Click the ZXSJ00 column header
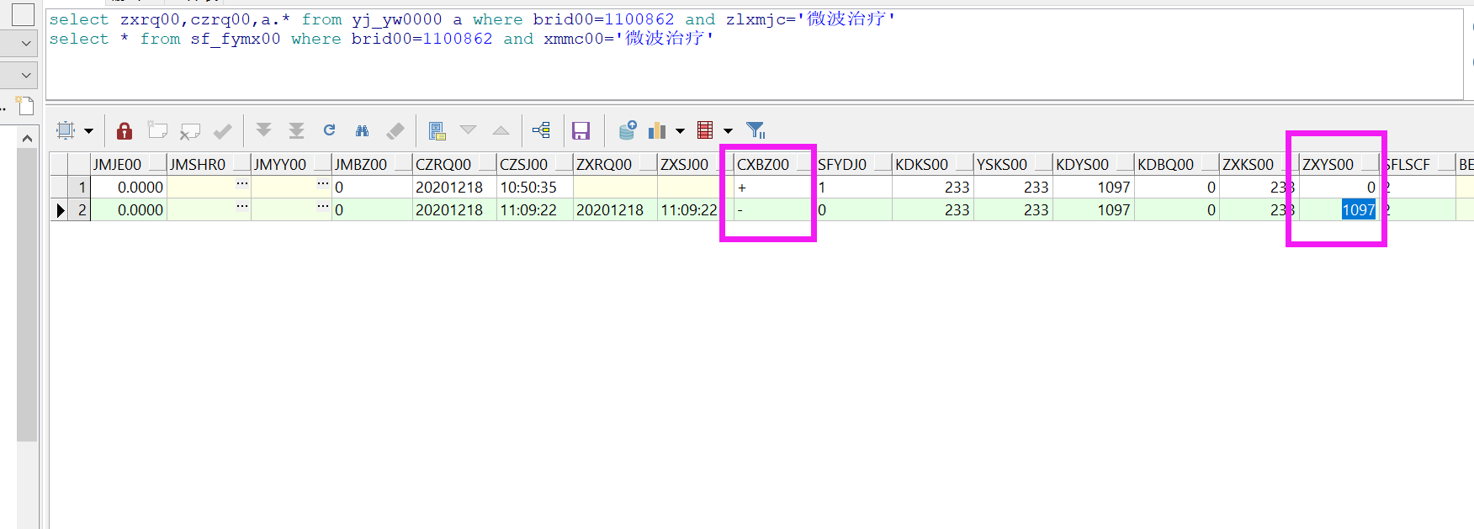 (696, 164)
